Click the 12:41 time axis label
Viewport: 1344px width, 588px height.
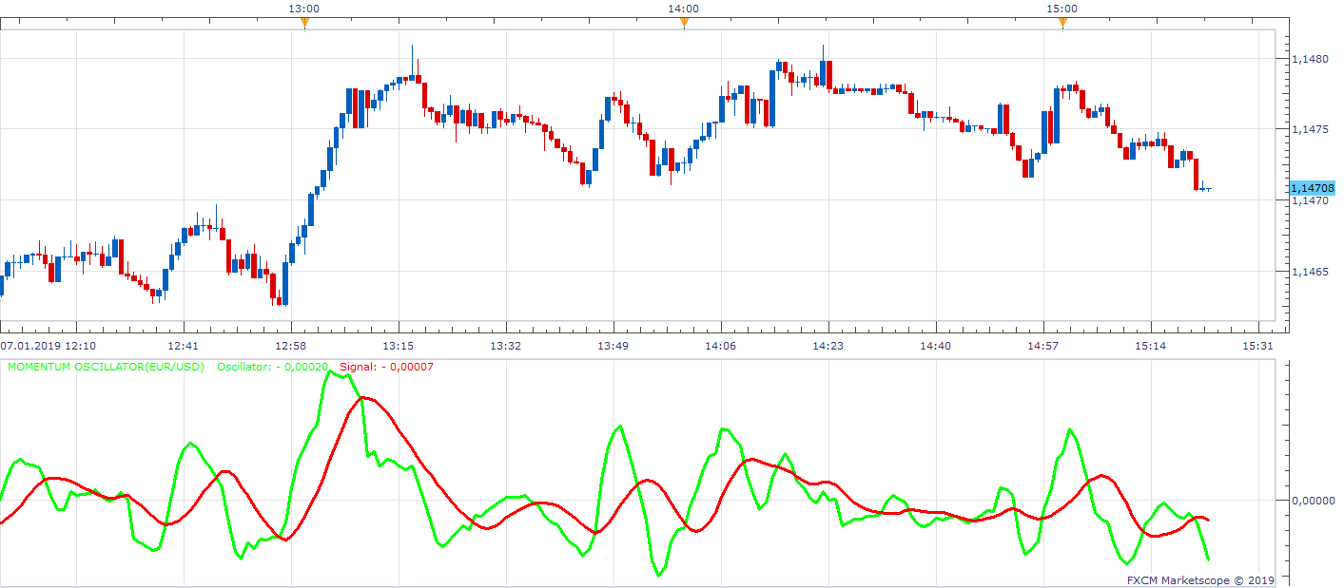183,346
